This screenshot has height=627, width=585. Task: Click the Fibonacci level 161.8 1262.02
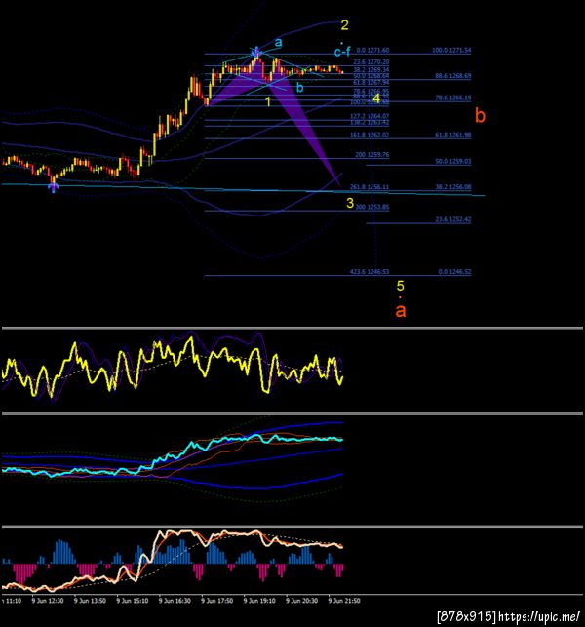pos(370,135)
